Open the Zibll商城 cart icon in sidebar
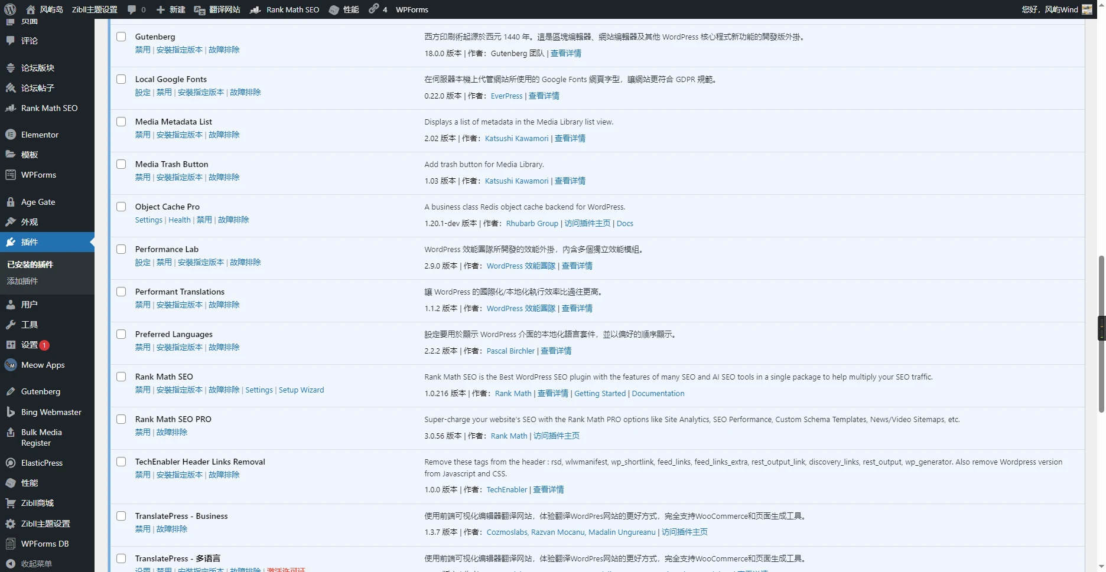 [x=11, y=503]
